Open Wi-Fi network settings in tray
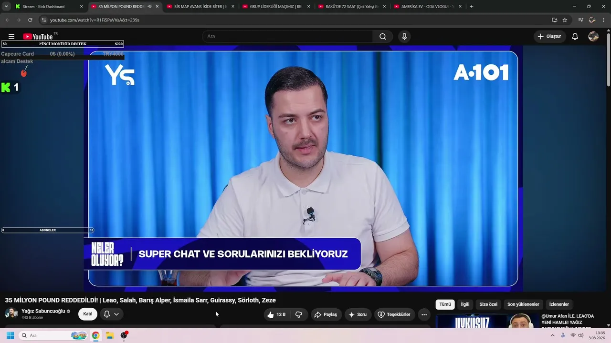 pyautogui.click(x=573, y=335)
